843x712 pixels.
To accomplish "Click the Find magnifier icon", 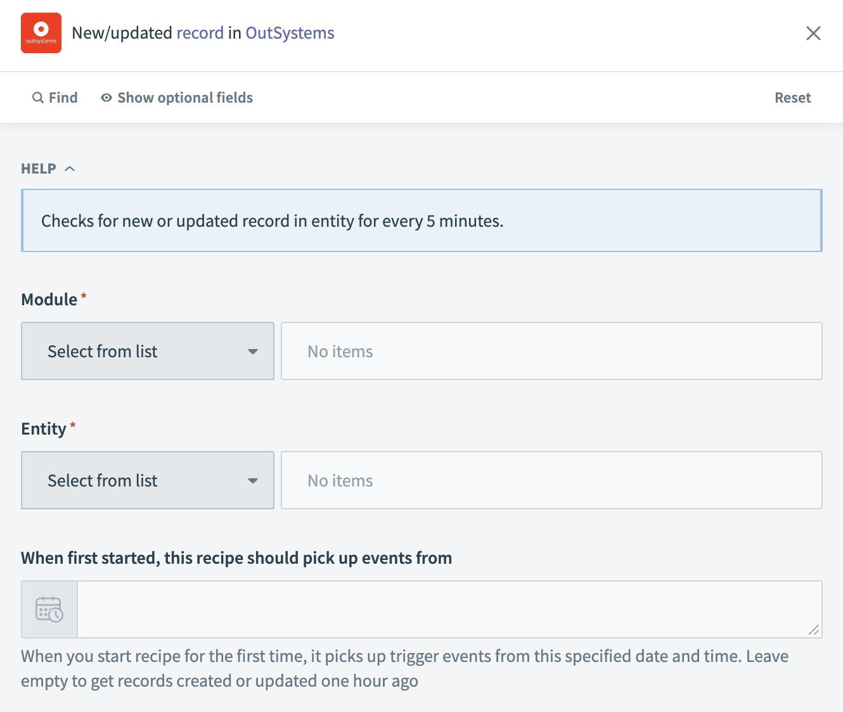I will (x=38, y=98).
